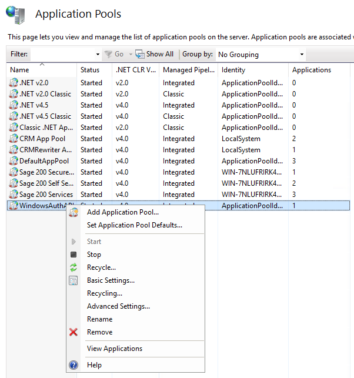Click the Show All toolbar icon
This screenshot has height=378, width=354.
[140, 54]
